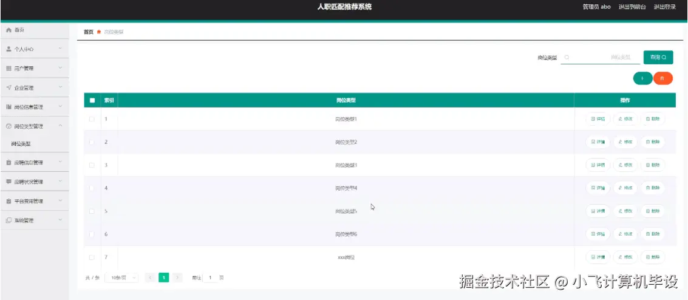Image resolution: width=688 pixels, height=300 pixels.
Task: Check the checkbox for row index 7
Action: click(x=92, y=257)
